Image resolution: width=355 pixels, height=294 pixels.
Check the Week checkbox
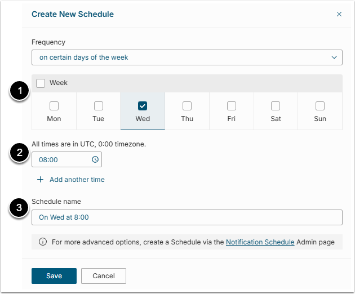pyautogui.click(x=41, y=83)
